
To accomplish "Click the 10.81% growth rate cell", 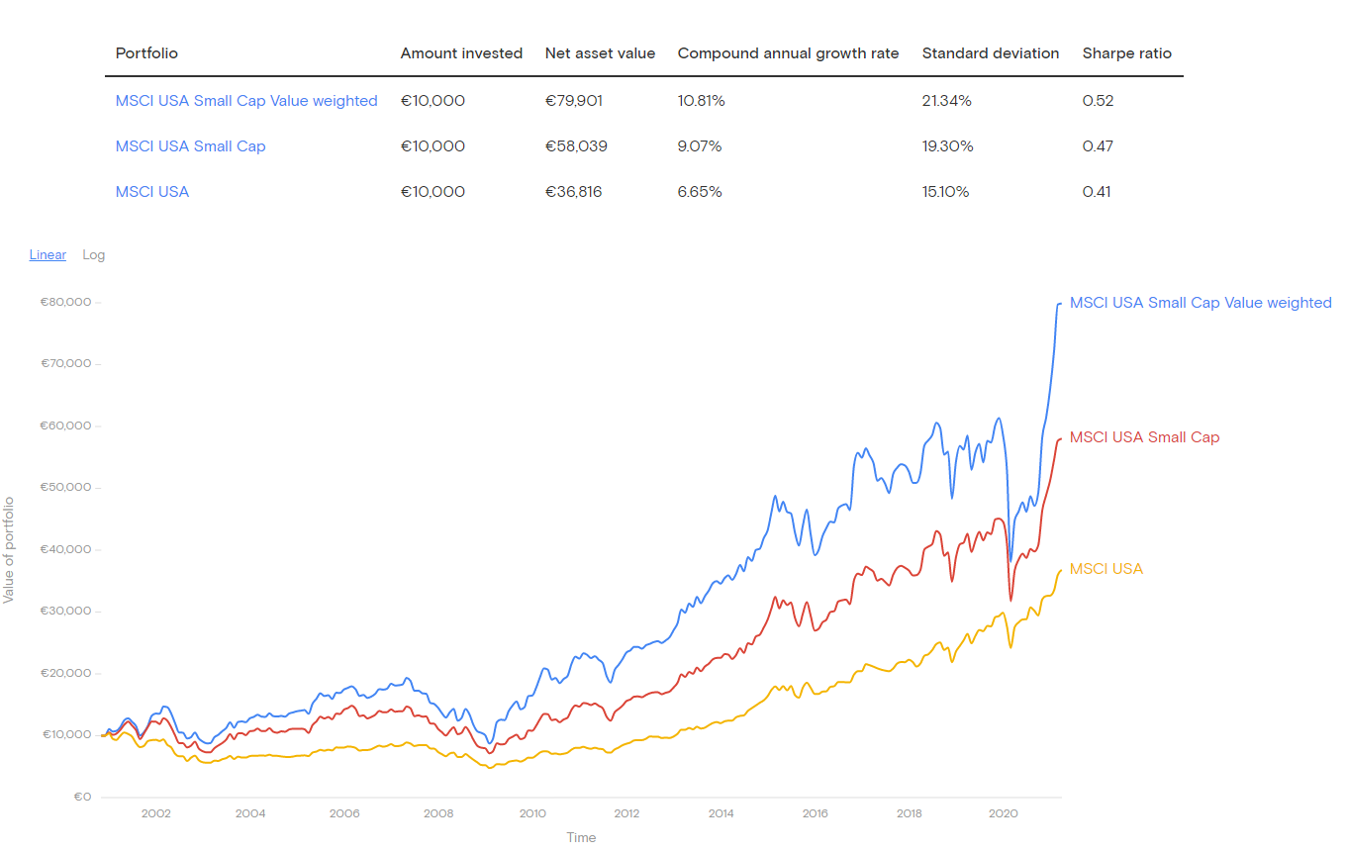I will pyautogui.click(x=701, y=101).
